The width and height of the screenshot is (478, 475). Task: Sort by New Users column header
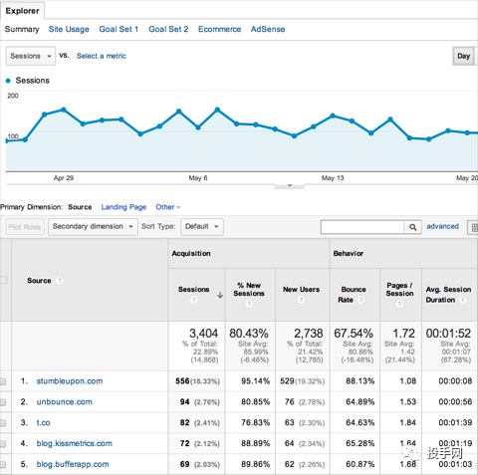(x=301, y=290)
